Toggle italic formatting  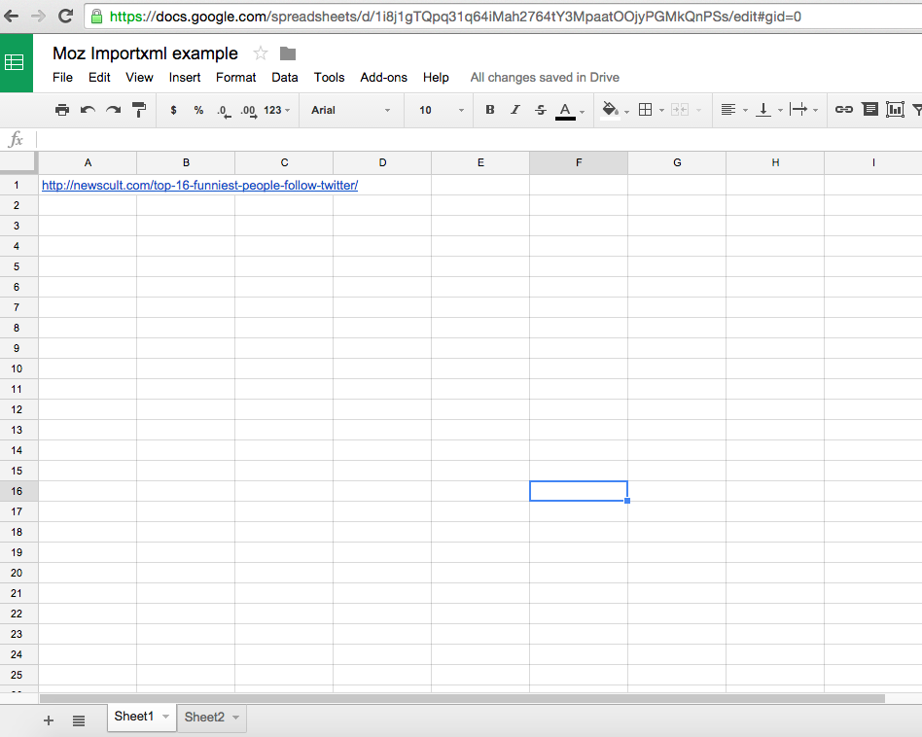tap(514, 110)
